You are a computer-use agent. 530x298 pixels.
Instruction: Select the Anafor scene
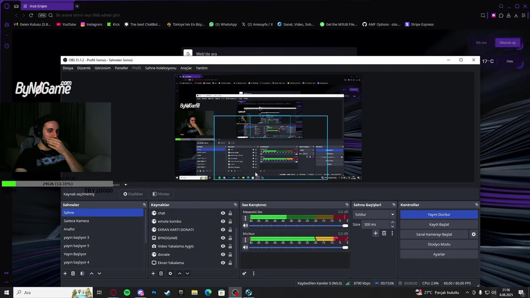103,229
